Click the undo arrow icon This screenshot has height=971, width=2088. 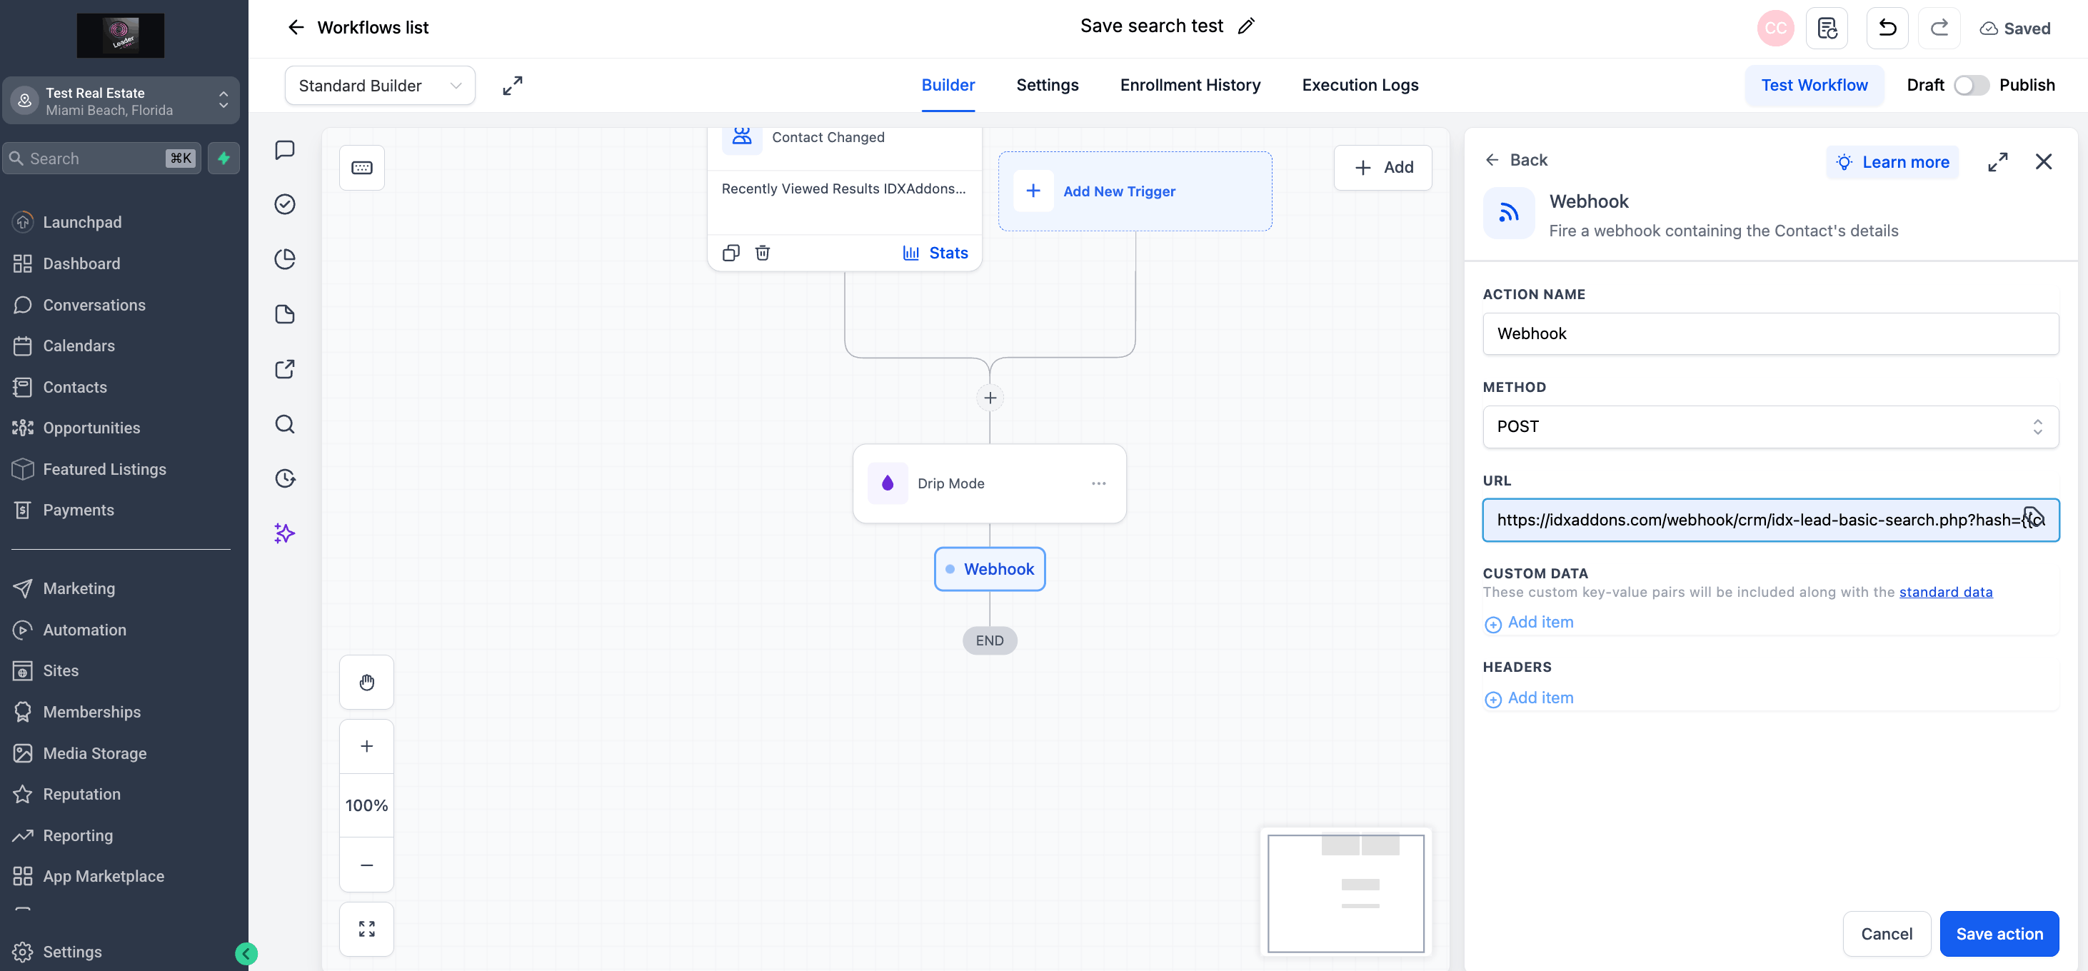pyautogui.click(x=1887, y=29)
